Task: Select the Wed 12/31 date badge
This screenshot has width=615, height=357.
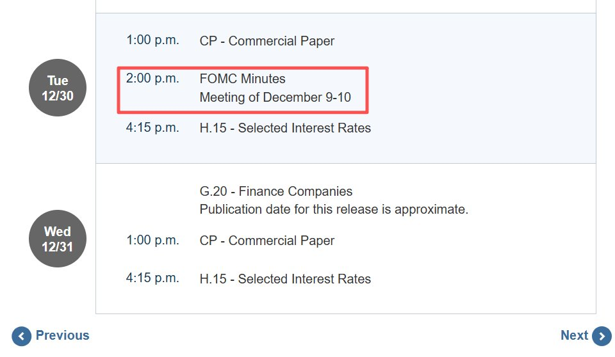Action: [x=58, y=239]
